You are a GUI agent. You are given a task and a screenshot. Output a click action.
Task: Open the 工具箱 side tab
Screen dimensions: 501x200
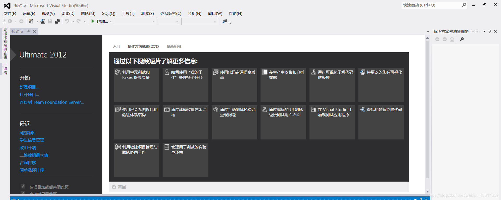(5, 69)
